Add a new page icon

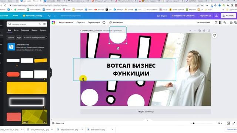[x=209, y=31]
